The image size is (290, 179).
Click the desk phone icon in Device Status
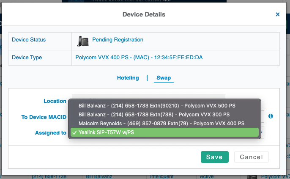pos(83,40)
